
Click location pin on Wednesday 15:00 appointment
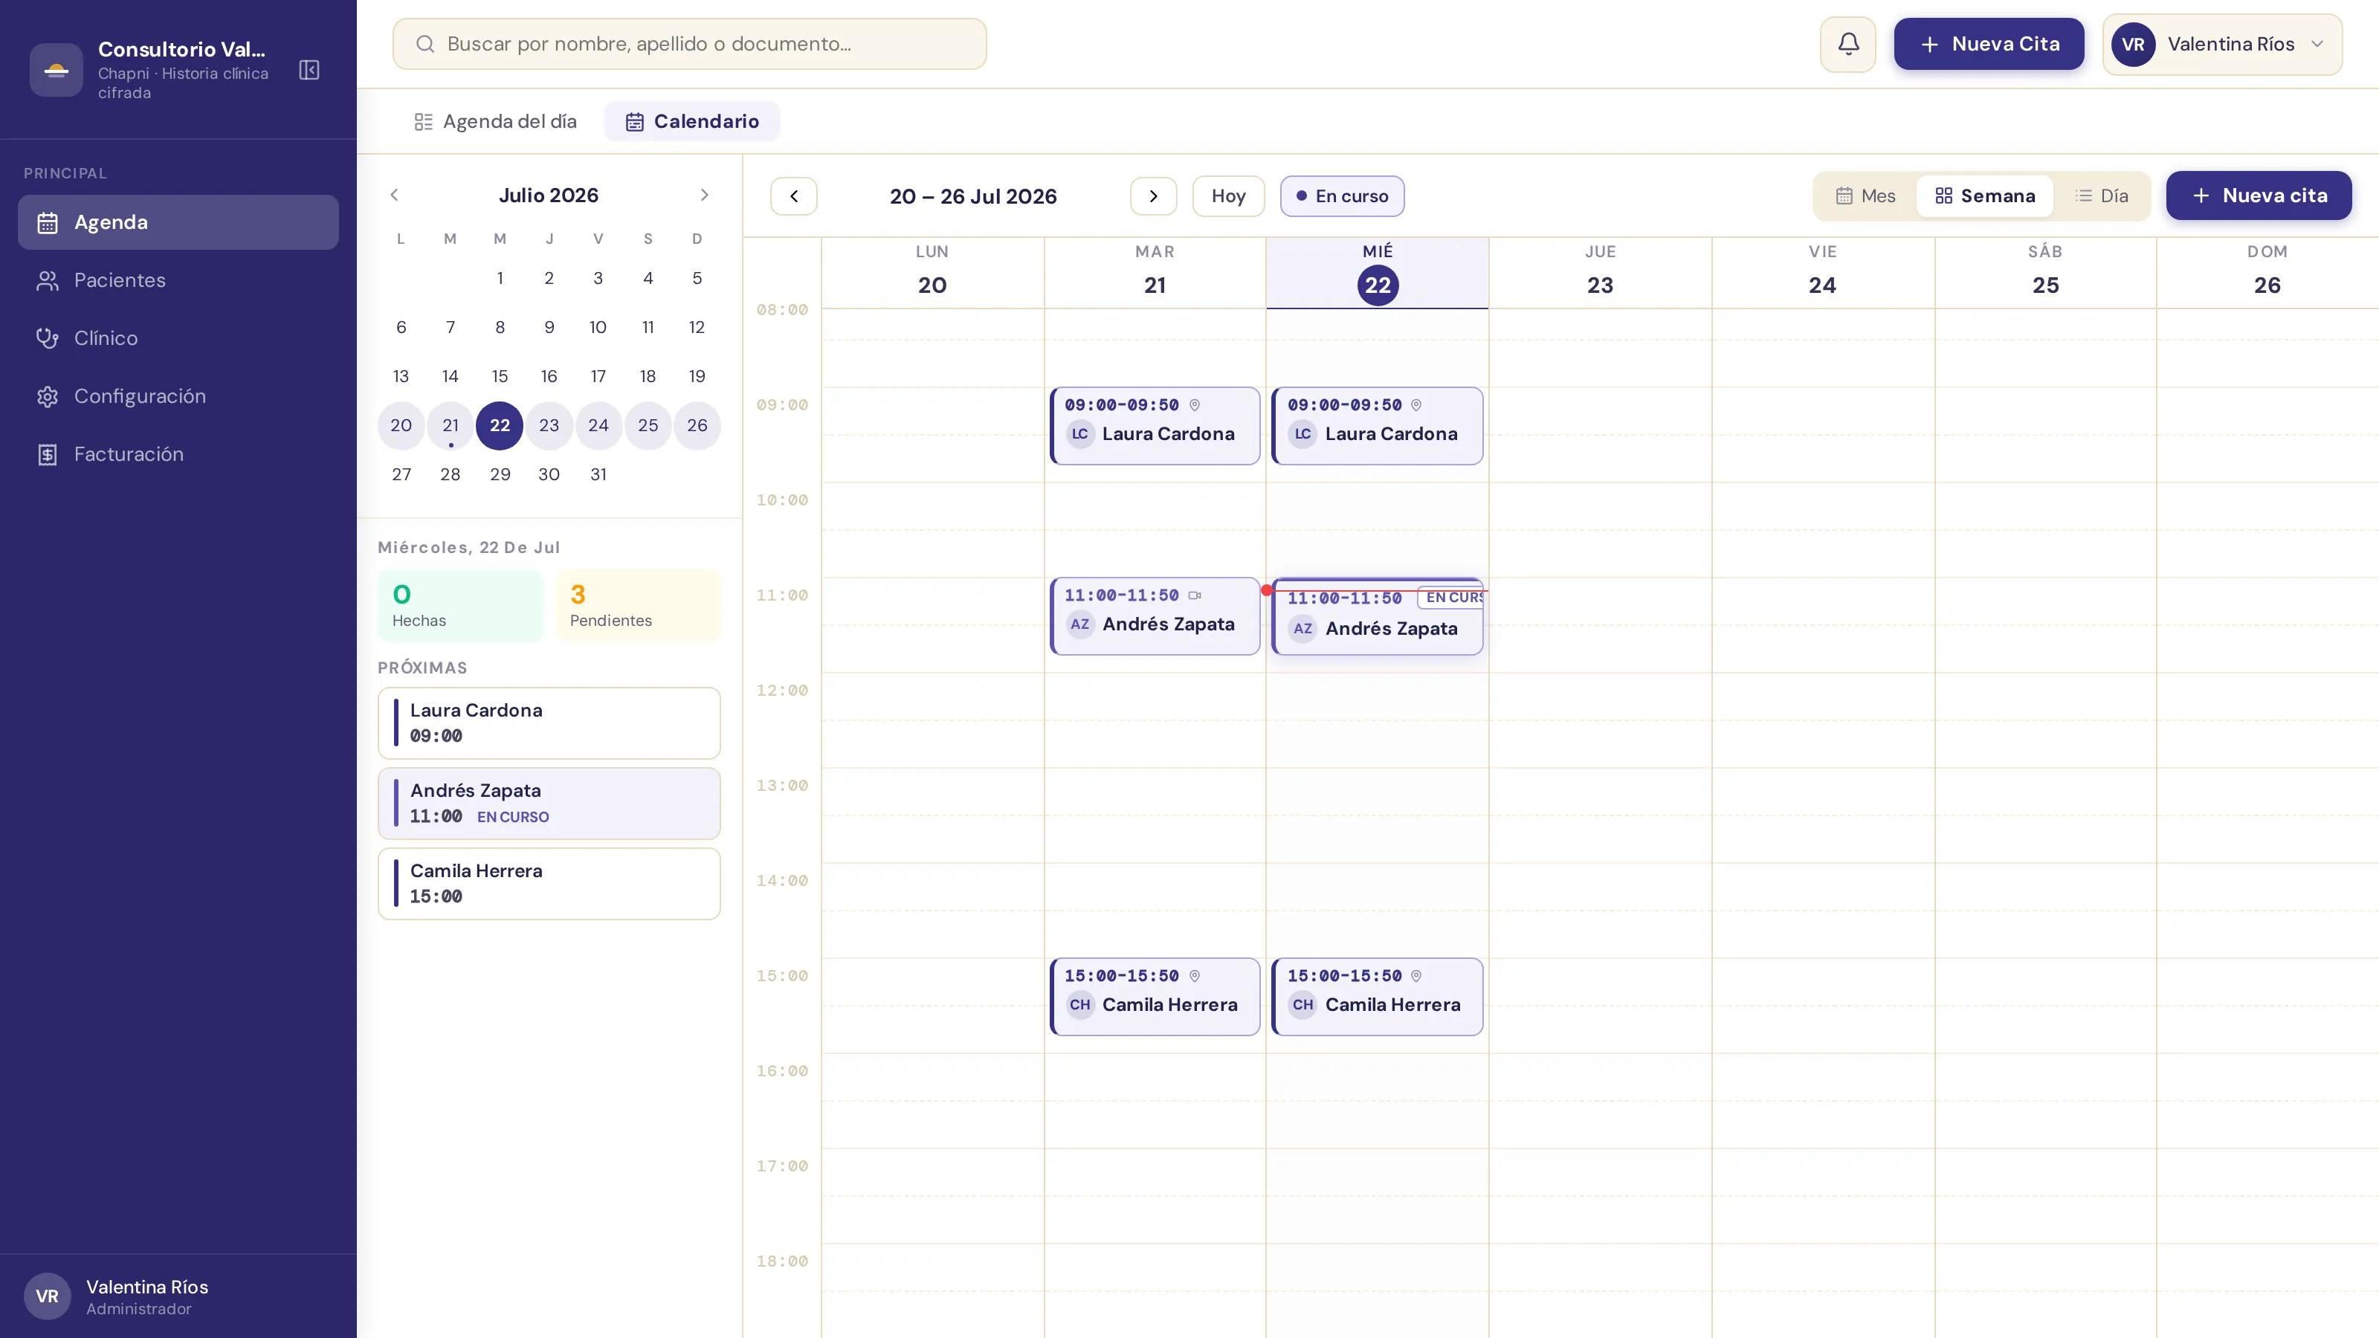pyautogui.click(x=1416, y=976)
